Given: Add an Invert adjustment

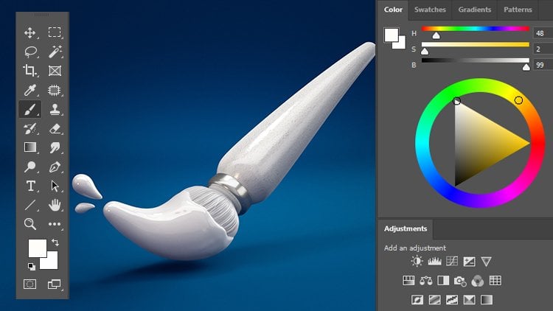Looking at the screenshot, I should [x=417, y=300].
